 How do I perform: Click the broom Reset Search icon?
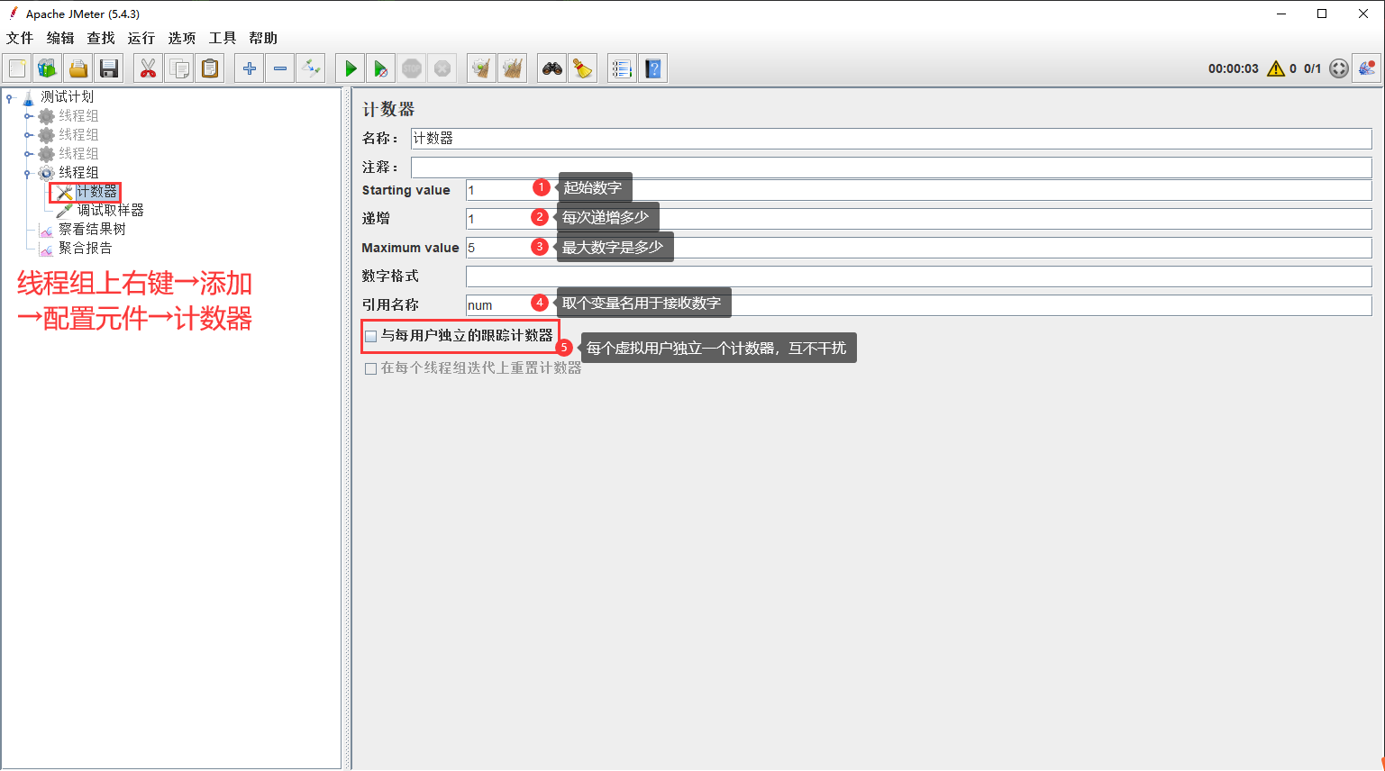pos(583,68)
